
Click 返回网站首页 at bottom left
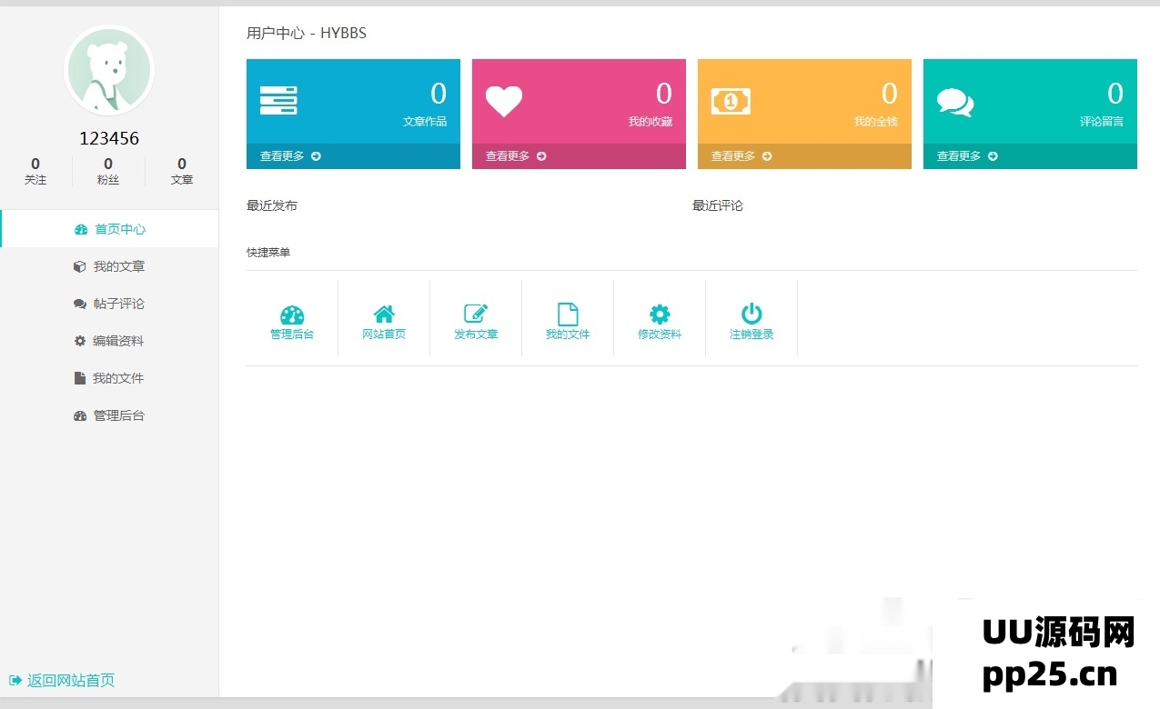tap(62, 680)
